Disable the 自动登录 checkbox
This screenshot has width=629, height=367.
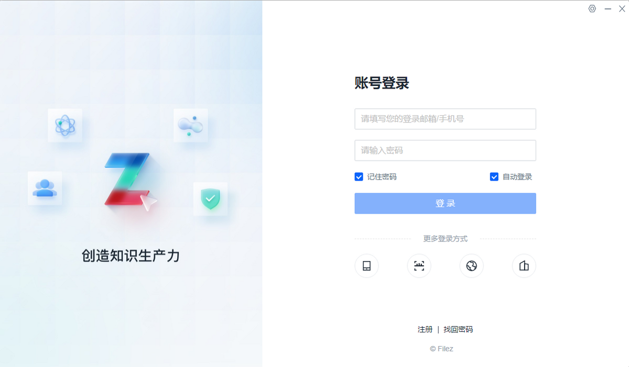(x=494, y=177)
